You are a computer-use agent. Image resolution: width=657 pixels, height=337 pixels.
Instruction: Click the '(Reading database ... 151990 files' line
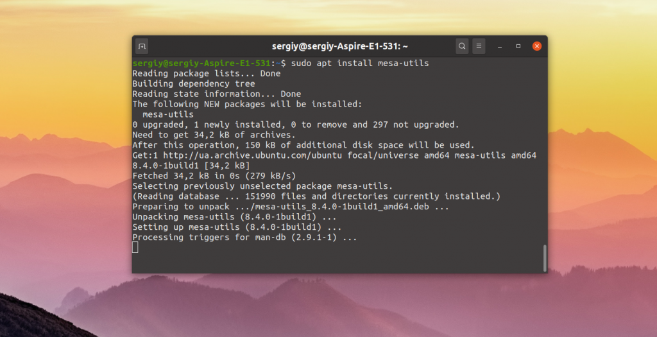coord(316,196)
